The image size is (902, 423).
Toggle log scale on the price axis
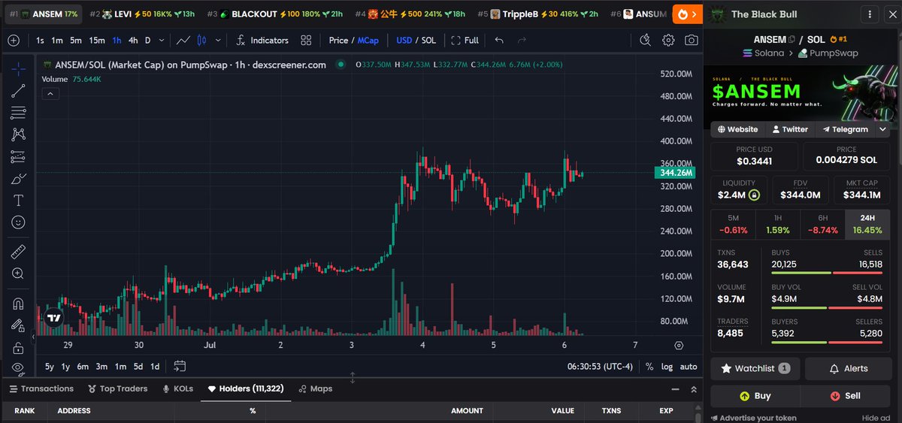[667, 367]
